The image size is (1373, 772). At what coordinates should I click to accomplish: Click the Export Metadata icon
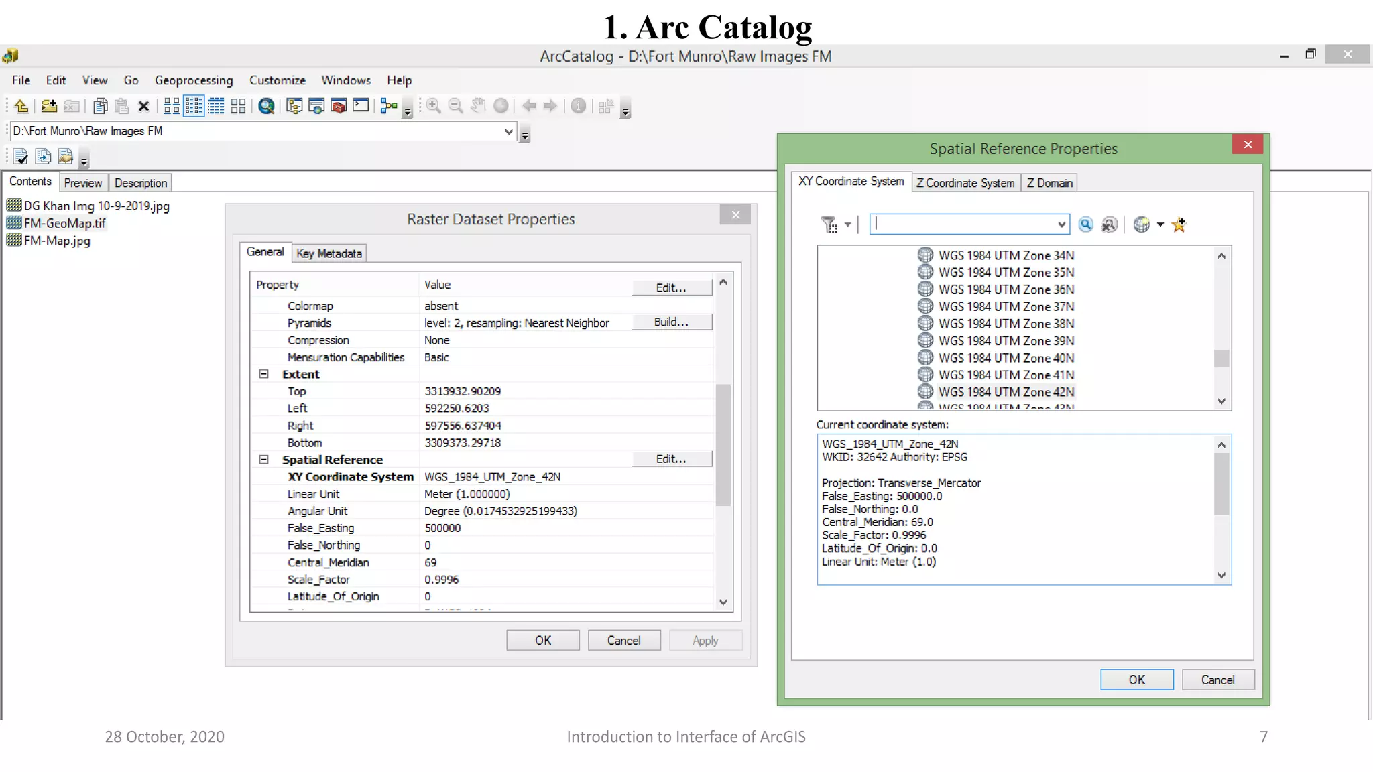[65, 157]
